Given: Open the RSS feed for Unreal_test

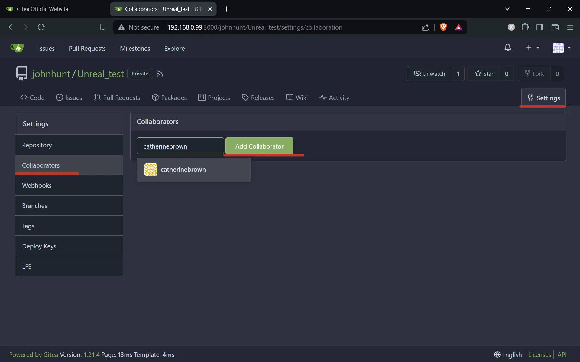Looking at the screenshot, I should [x=160, y=73].
